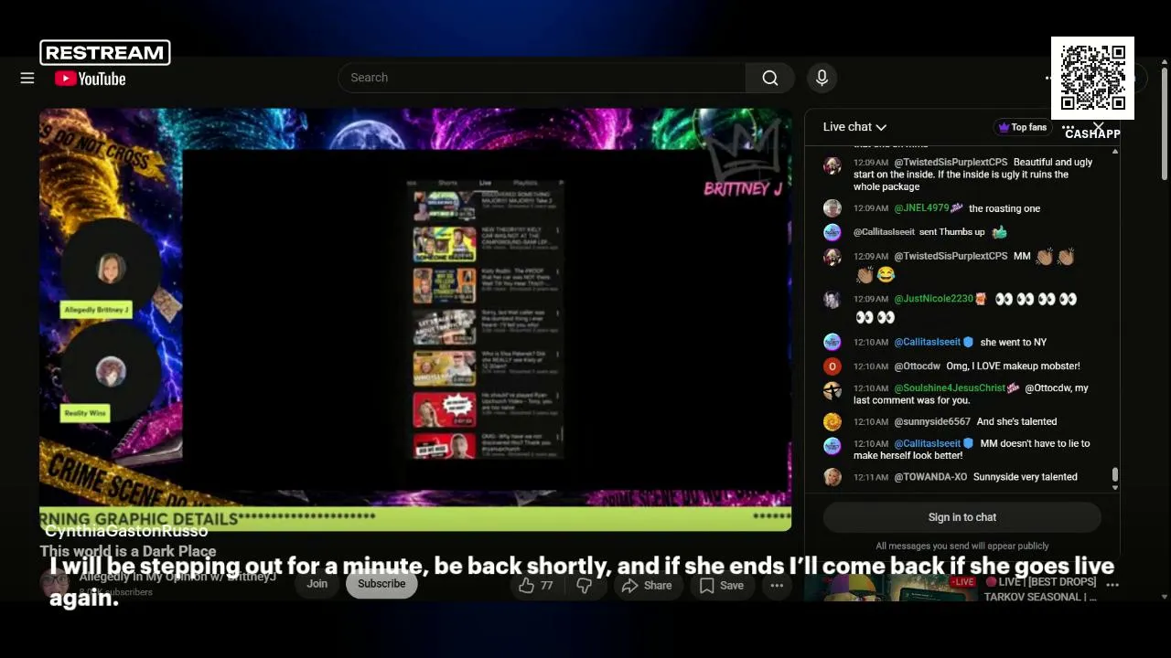Like the video with 77 likes
Image resolution: width=1171 pixels, height=658 pixels.
(536, 586)
